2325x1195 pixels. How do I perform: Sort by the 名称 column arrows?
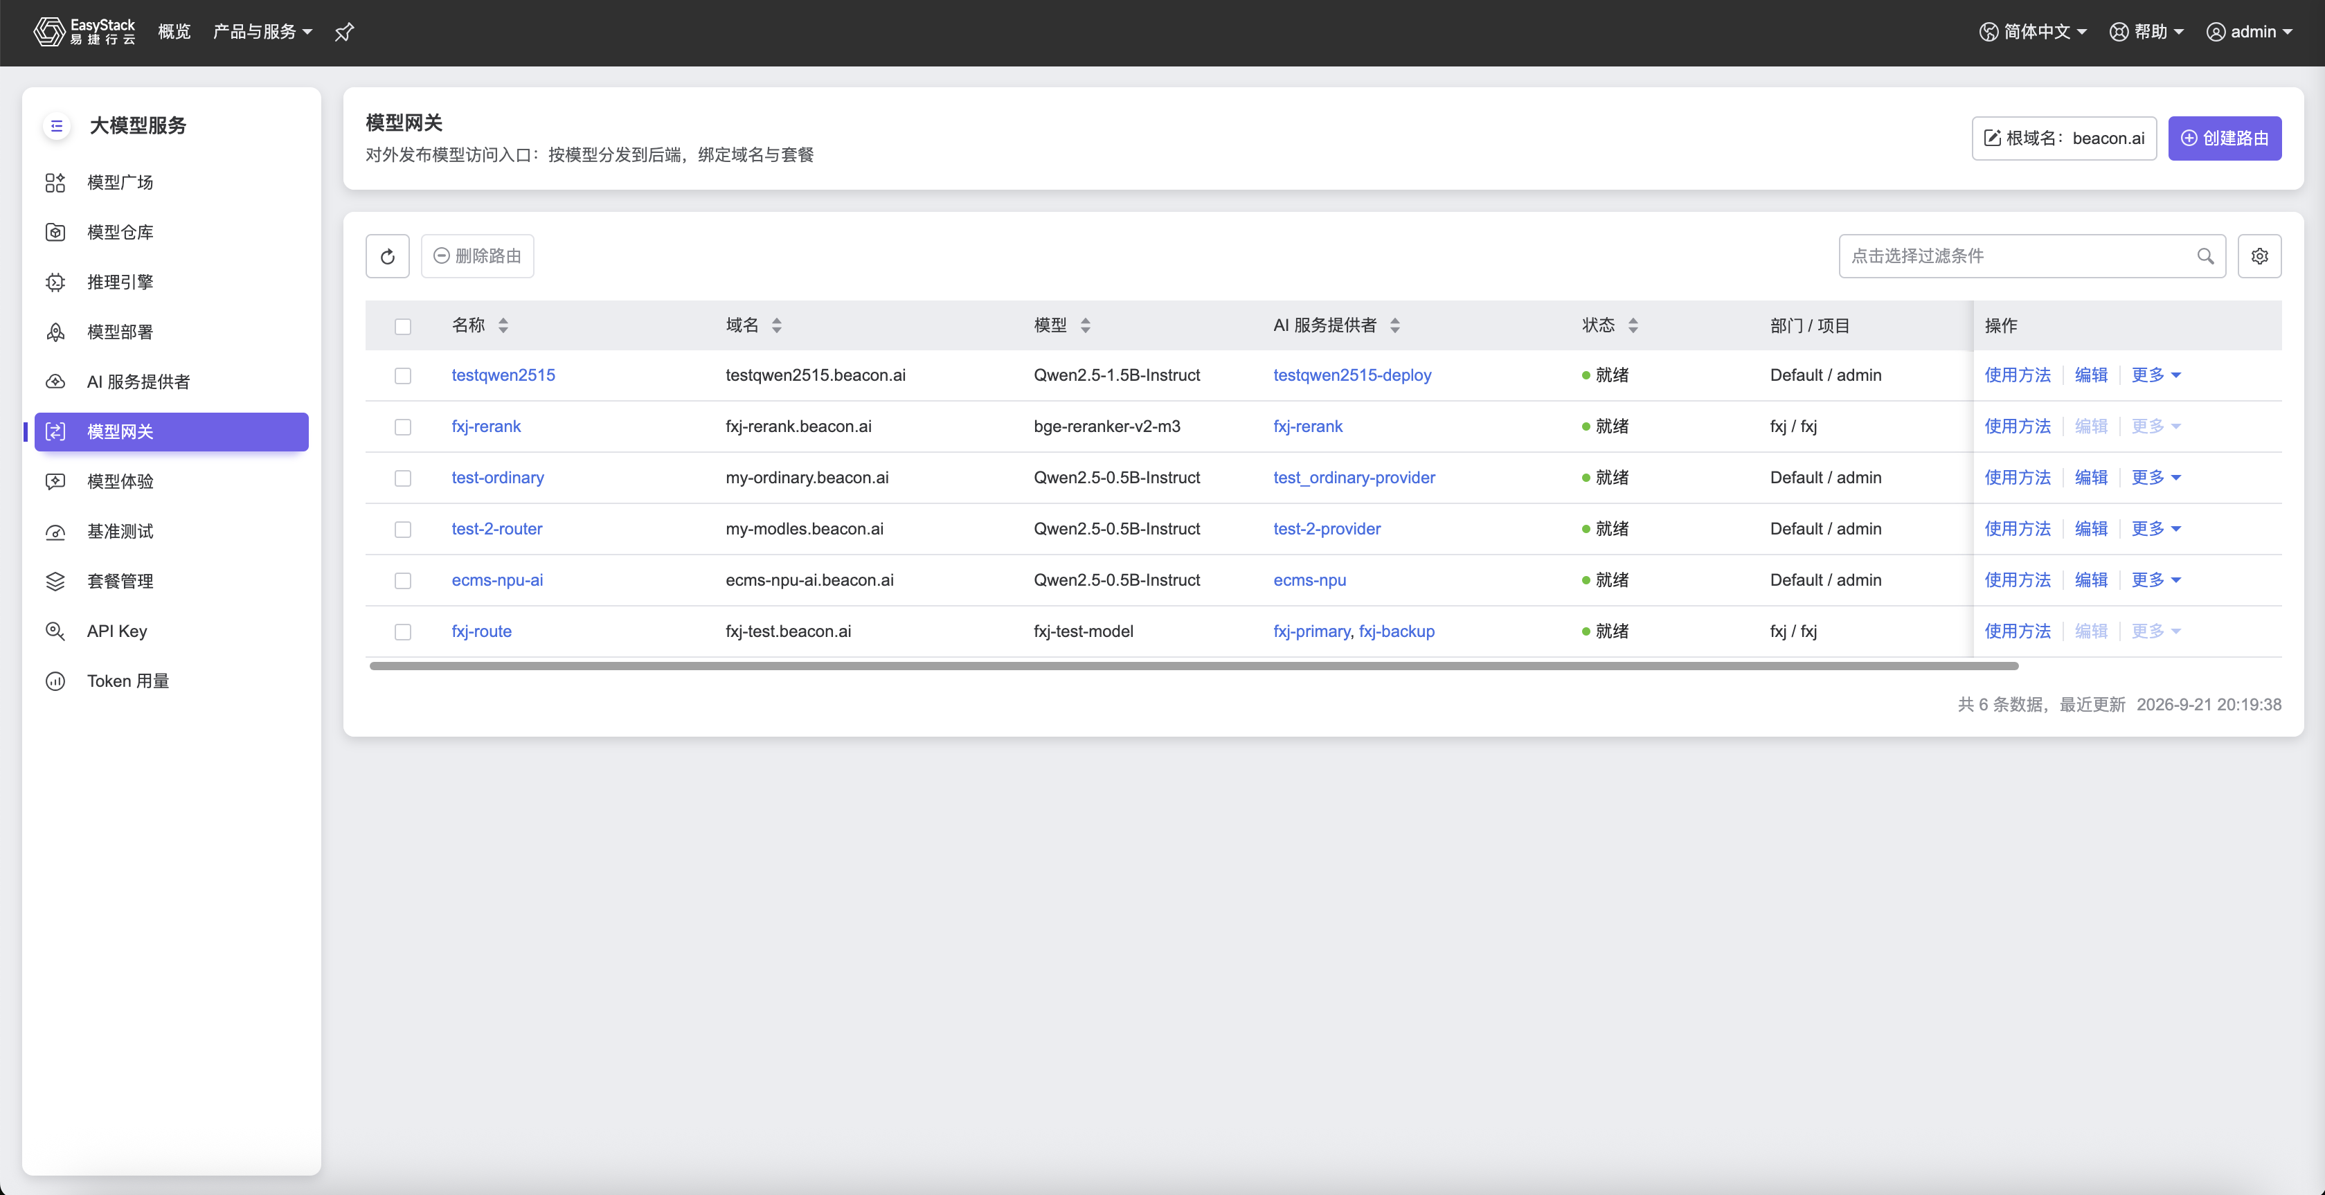tap(503, 326)
